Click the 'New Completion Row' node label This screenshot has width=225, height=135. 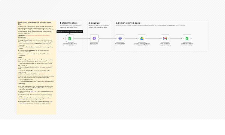(70, 44)
